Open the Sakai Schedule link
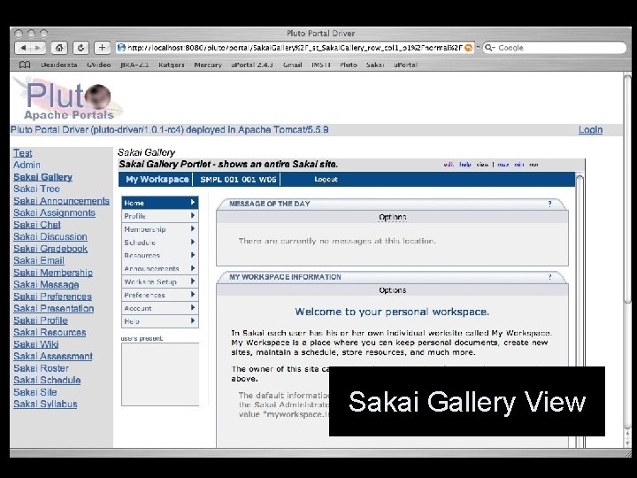This screenshot has width=637, height=478. coord(47,381)
